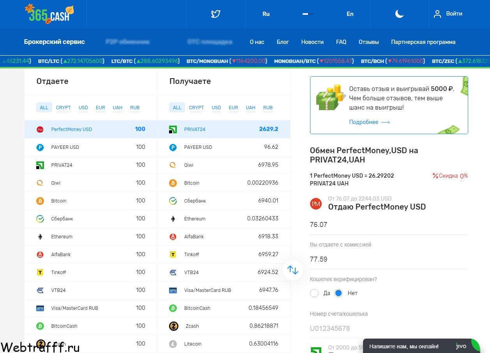Filter Отдаете list by ALL
490x353 pixels.
[x=44, y=108]
